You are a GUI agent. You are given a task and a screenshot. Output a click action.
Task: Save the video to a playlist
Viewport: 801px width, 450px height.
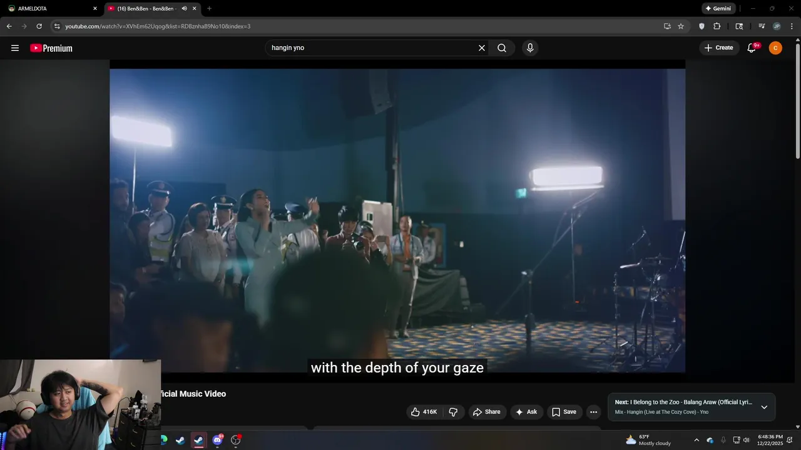pyautogui.click(x=564, y=412)
